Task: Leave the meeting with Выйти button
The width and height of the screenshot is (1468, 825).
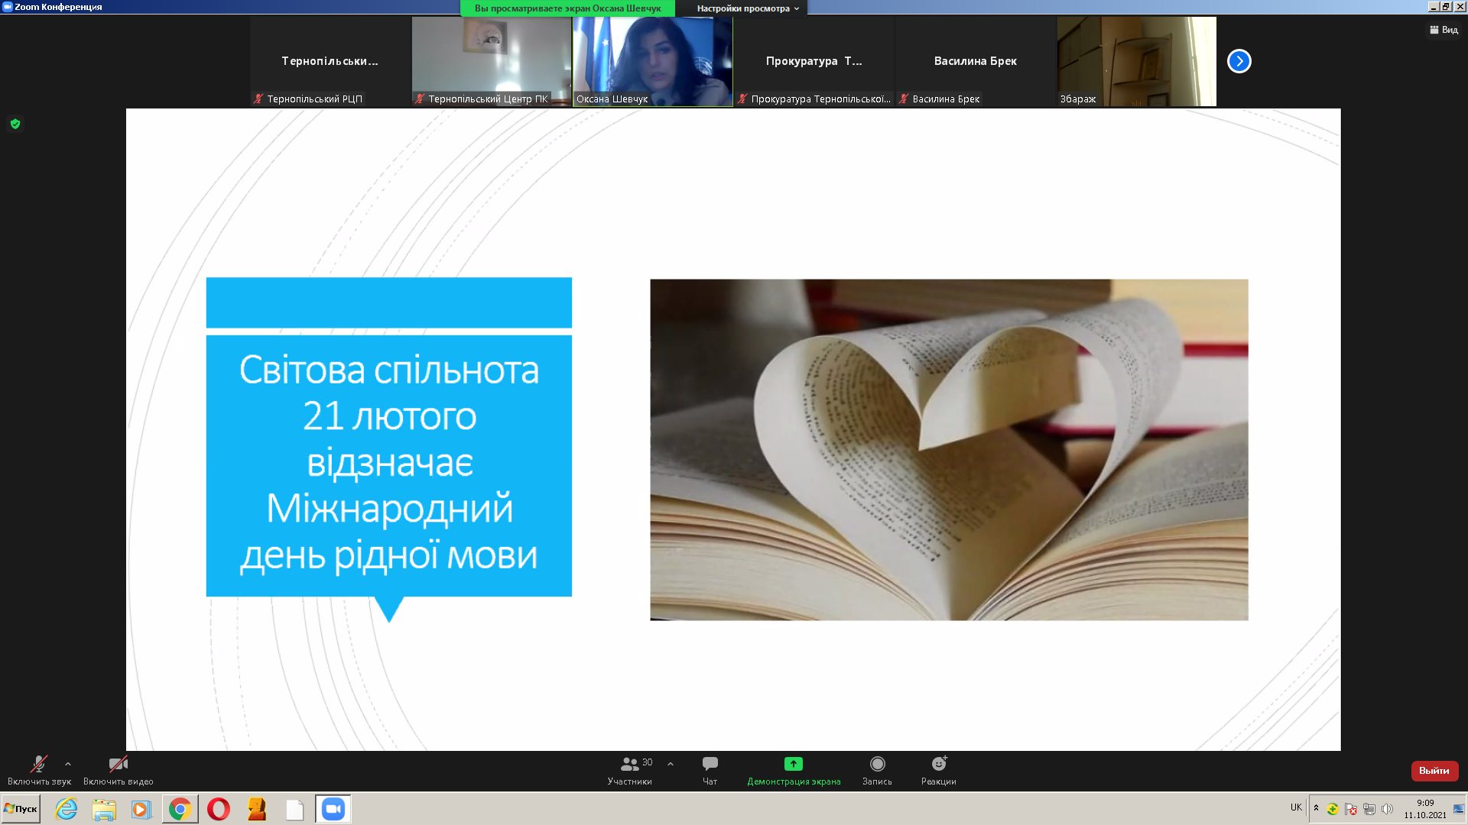Action: 1434,771
